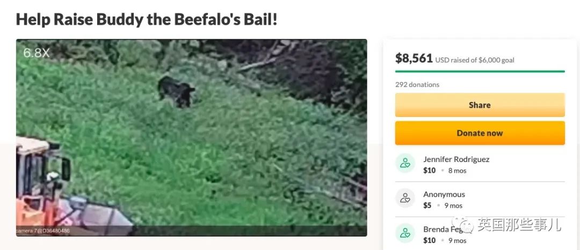Click the green fundraising progress bar
The width and height of the screenshot is (580, 250).
click(480, 71)
